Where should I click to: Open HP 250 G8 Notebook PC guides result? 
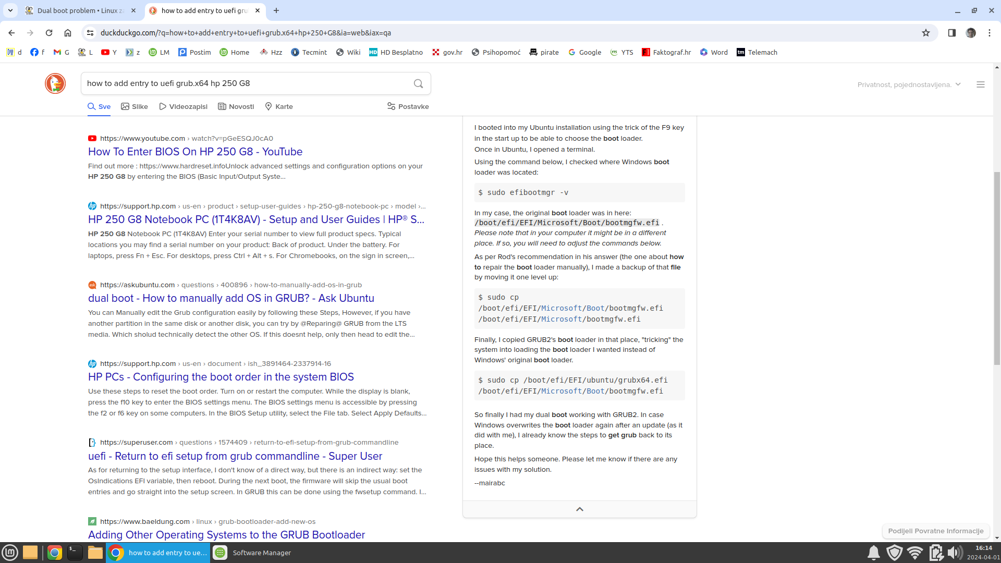256,219
